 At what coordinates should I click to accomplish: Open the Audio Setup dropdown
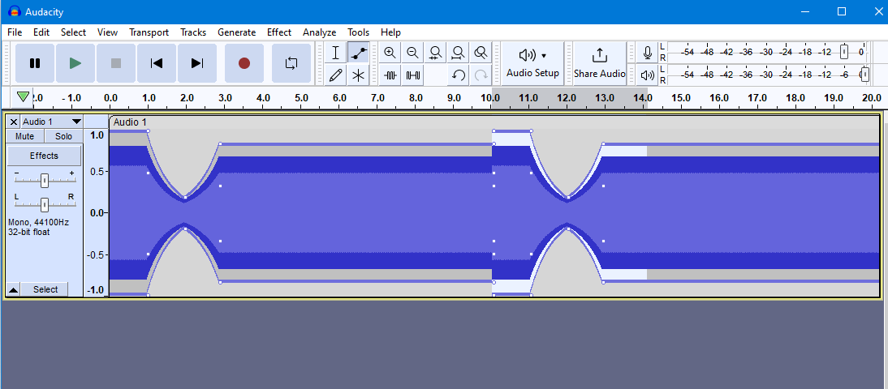[x=532, y=63]
